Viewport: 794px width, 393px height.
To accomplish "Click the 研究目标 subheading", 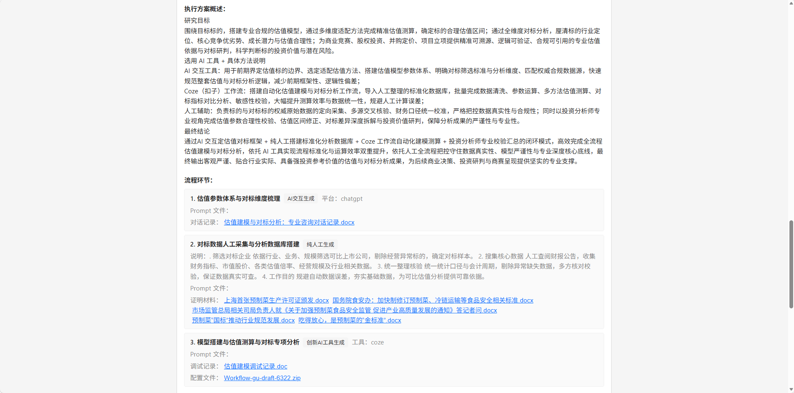I will point(197,21).
